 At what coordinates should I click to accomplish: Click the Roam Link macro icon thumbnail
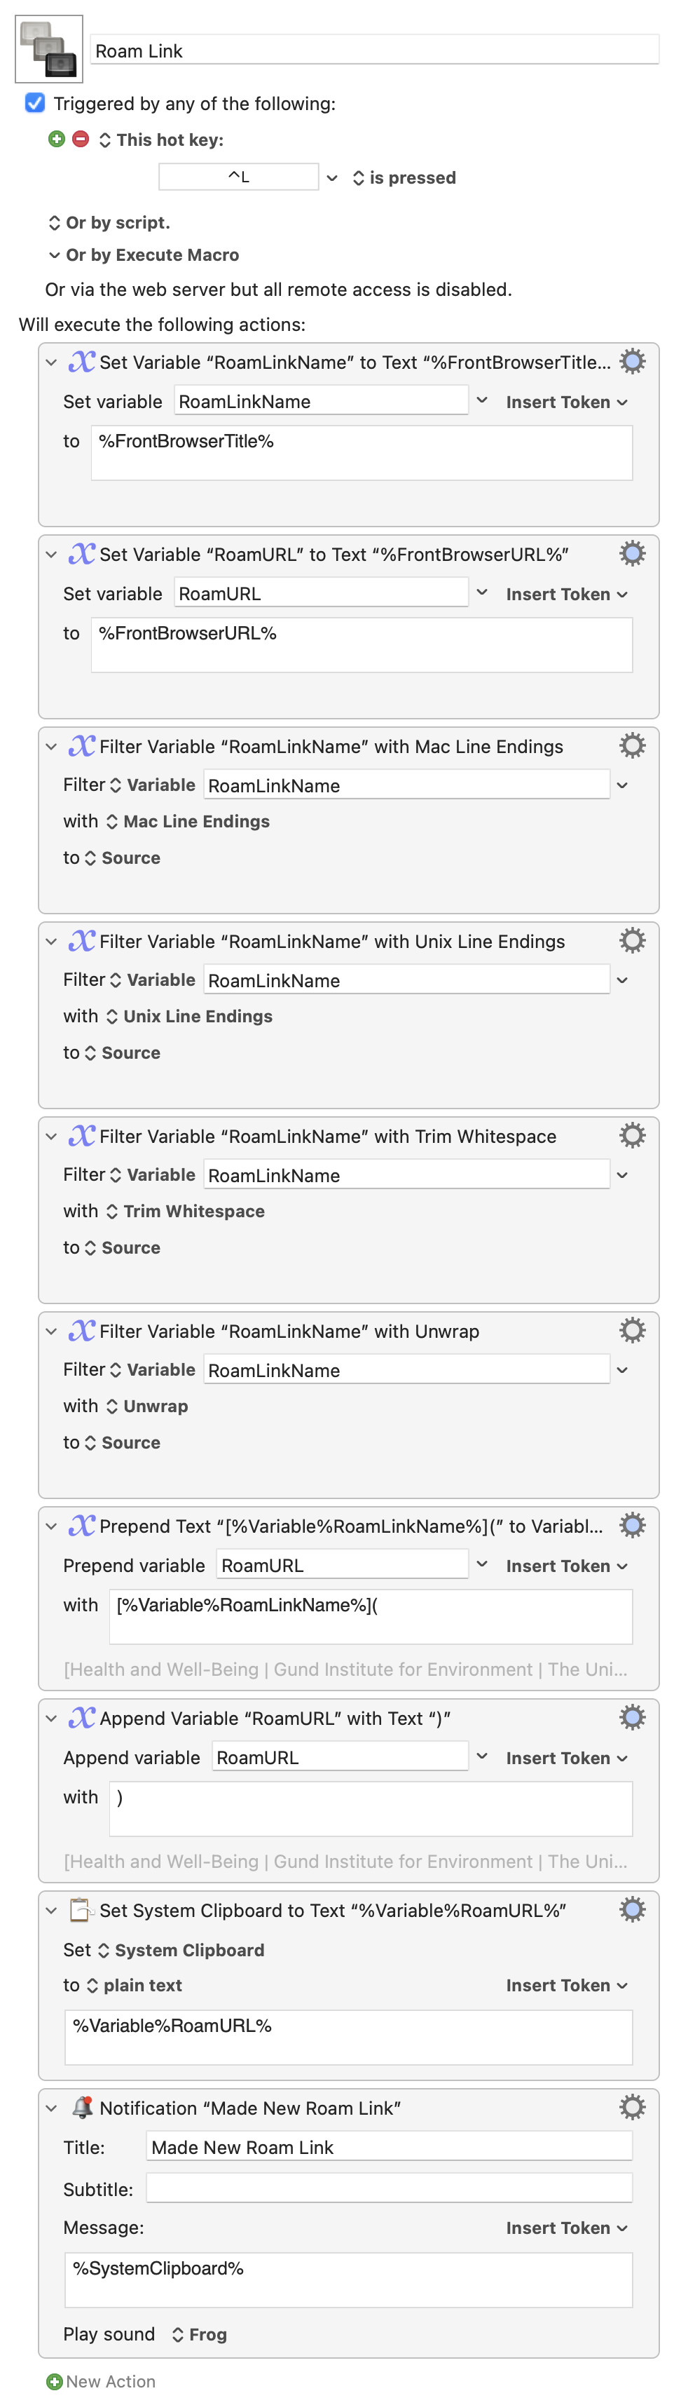click(50, 48)
